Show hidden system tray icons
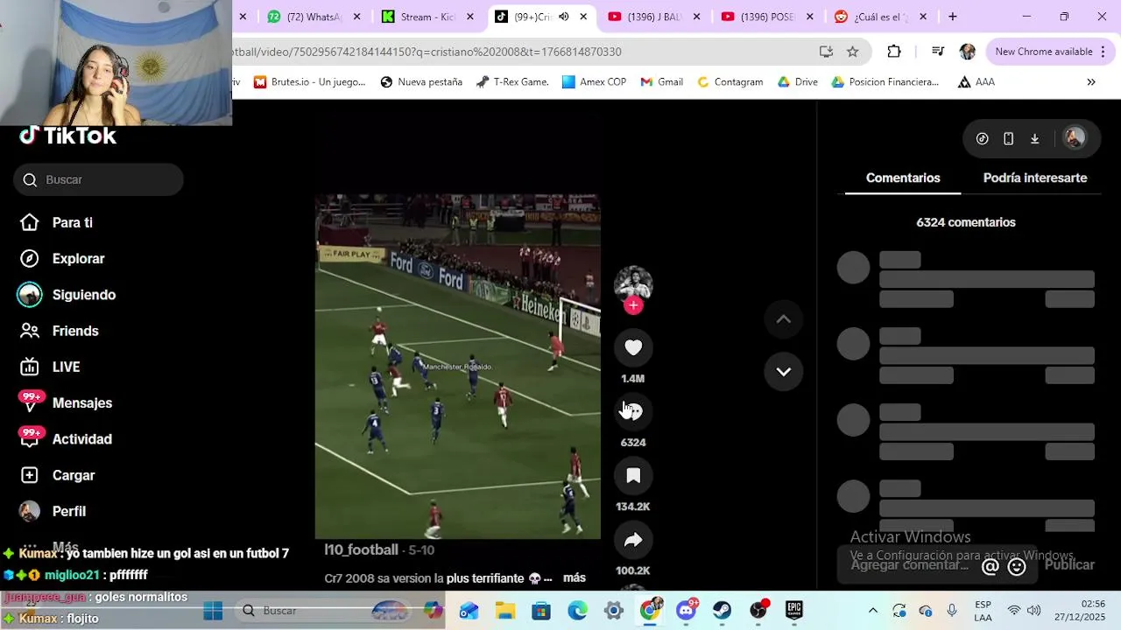Viewport: 1121px width, 630px height. (x=872, y=611)
